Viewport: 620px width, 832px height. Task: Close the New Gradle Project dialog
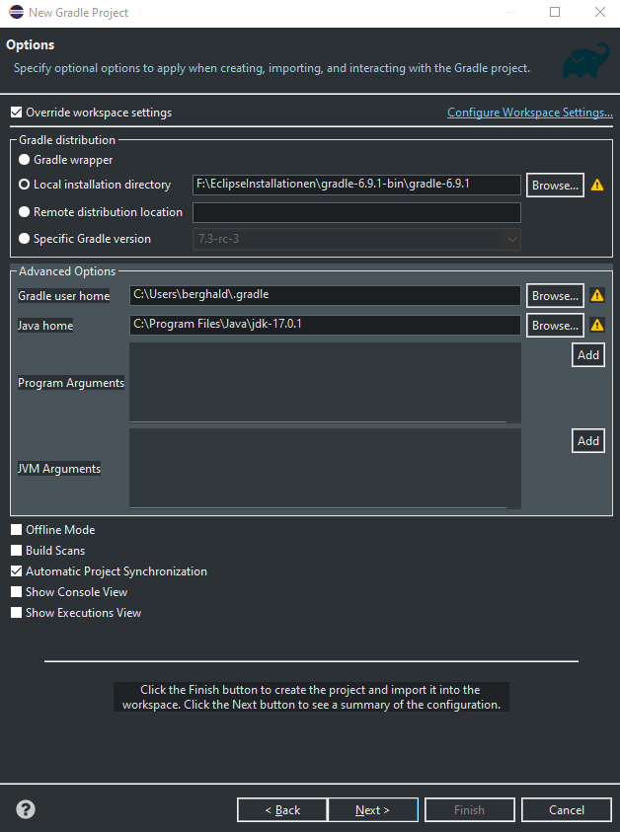(600, 12)
